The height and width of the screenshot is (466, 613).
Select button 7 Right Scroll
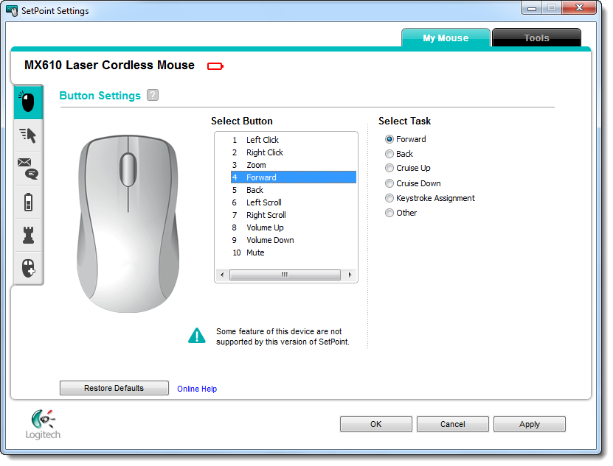[x=294, y=215]
